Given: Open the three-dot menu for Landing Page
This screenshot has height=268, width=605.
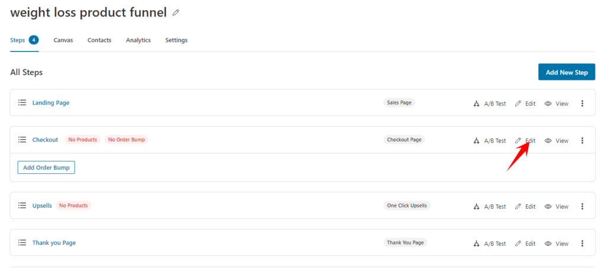Looking at the screenshot, I should (x=582, y=104).
